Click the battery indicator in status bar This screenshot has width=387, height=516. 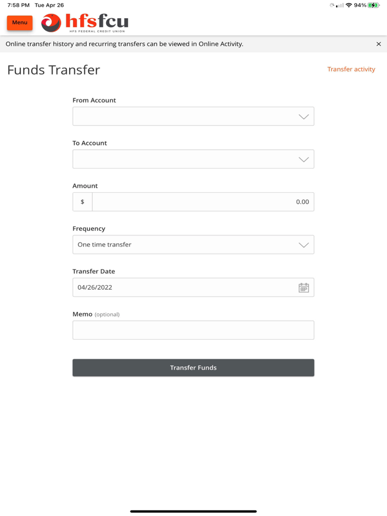pos(374,6)
